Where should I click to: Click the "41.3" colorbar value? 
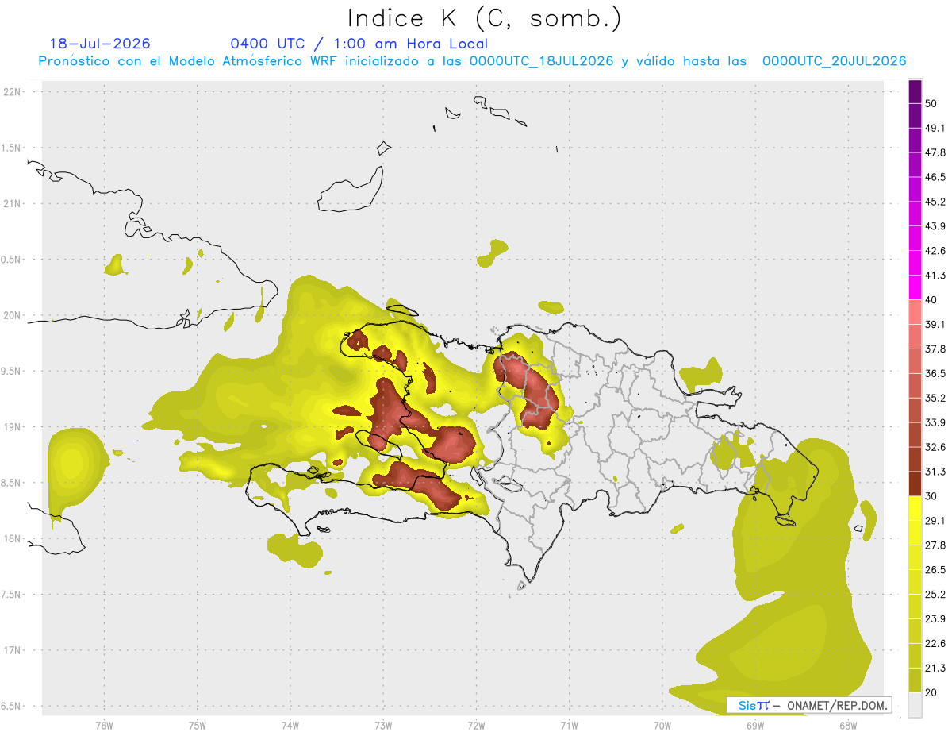click(x=935, y=276)
